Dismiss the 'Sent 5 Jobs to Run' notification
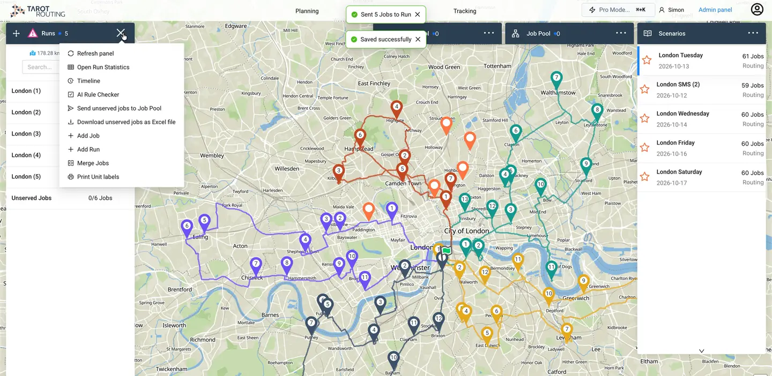772x376 pixels. pos(418,14)
